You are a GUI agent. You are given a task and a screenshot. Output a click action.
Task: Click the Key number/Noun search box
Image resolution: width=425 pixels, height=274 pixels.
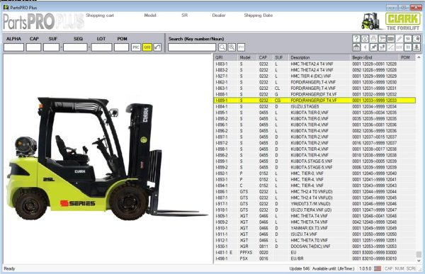[x=192, y=47]
